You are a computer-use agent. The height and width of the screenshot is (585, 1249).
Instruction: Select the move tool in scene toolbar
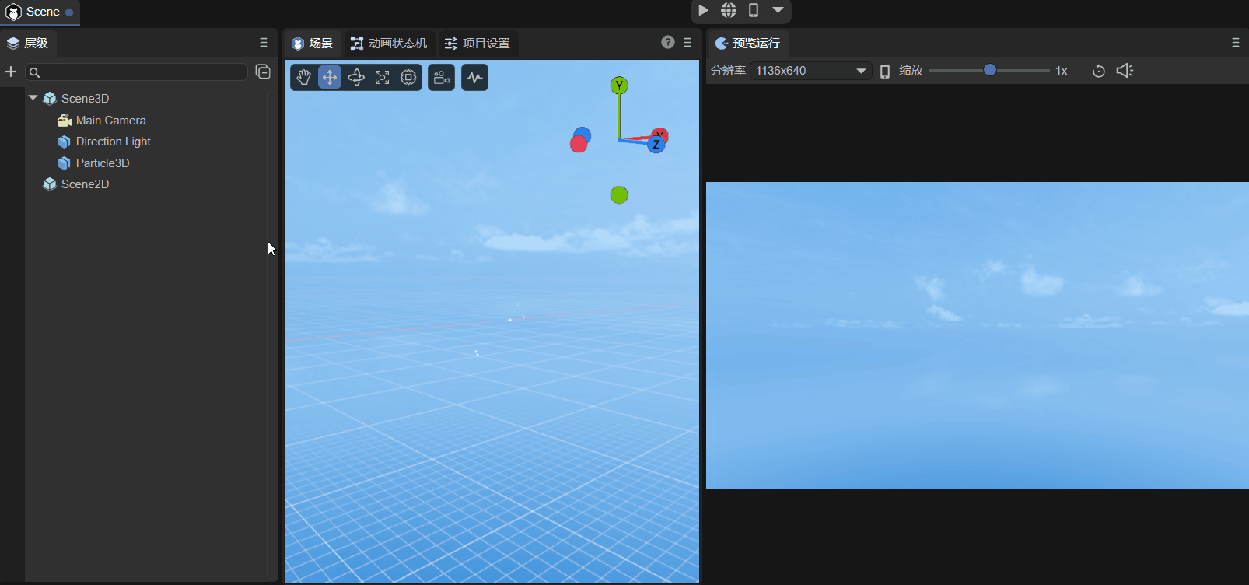coord(330,77)
